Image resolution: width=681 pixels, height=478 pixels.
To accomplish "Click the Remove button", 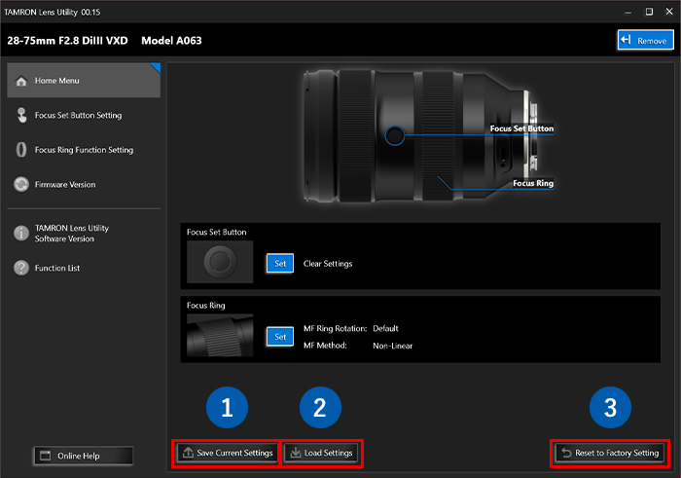I will [645, 41].
